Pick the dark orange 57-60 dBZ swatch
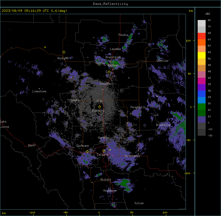 (x=202, y=42)
